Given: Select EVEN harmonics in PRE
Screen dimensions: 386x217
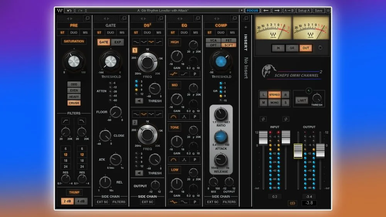Looking at the screenshot, I should click(x=74, y=90).
